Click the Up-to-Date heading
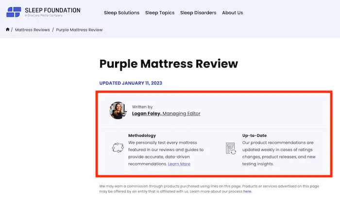Screen dimensions: 340x201 [x=255, y=135]
